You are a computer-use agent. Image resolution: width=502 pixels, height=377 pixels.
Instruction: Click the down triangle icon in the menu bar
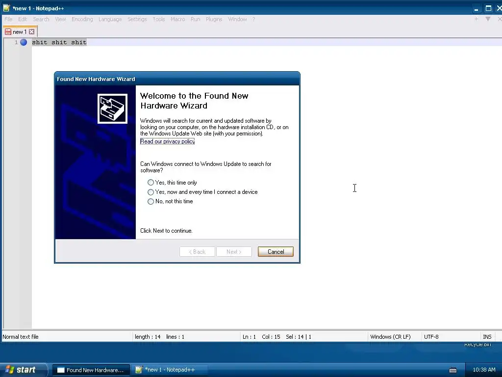(x=488, y=19)
